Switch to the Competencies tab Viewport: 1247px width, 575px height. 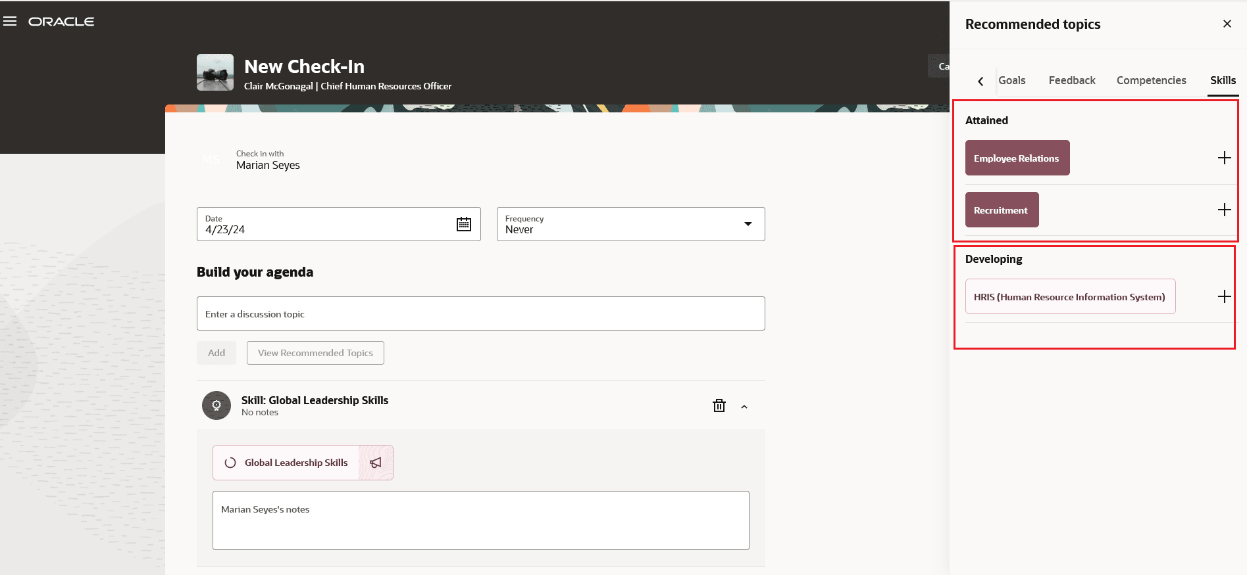(1151, 80)
